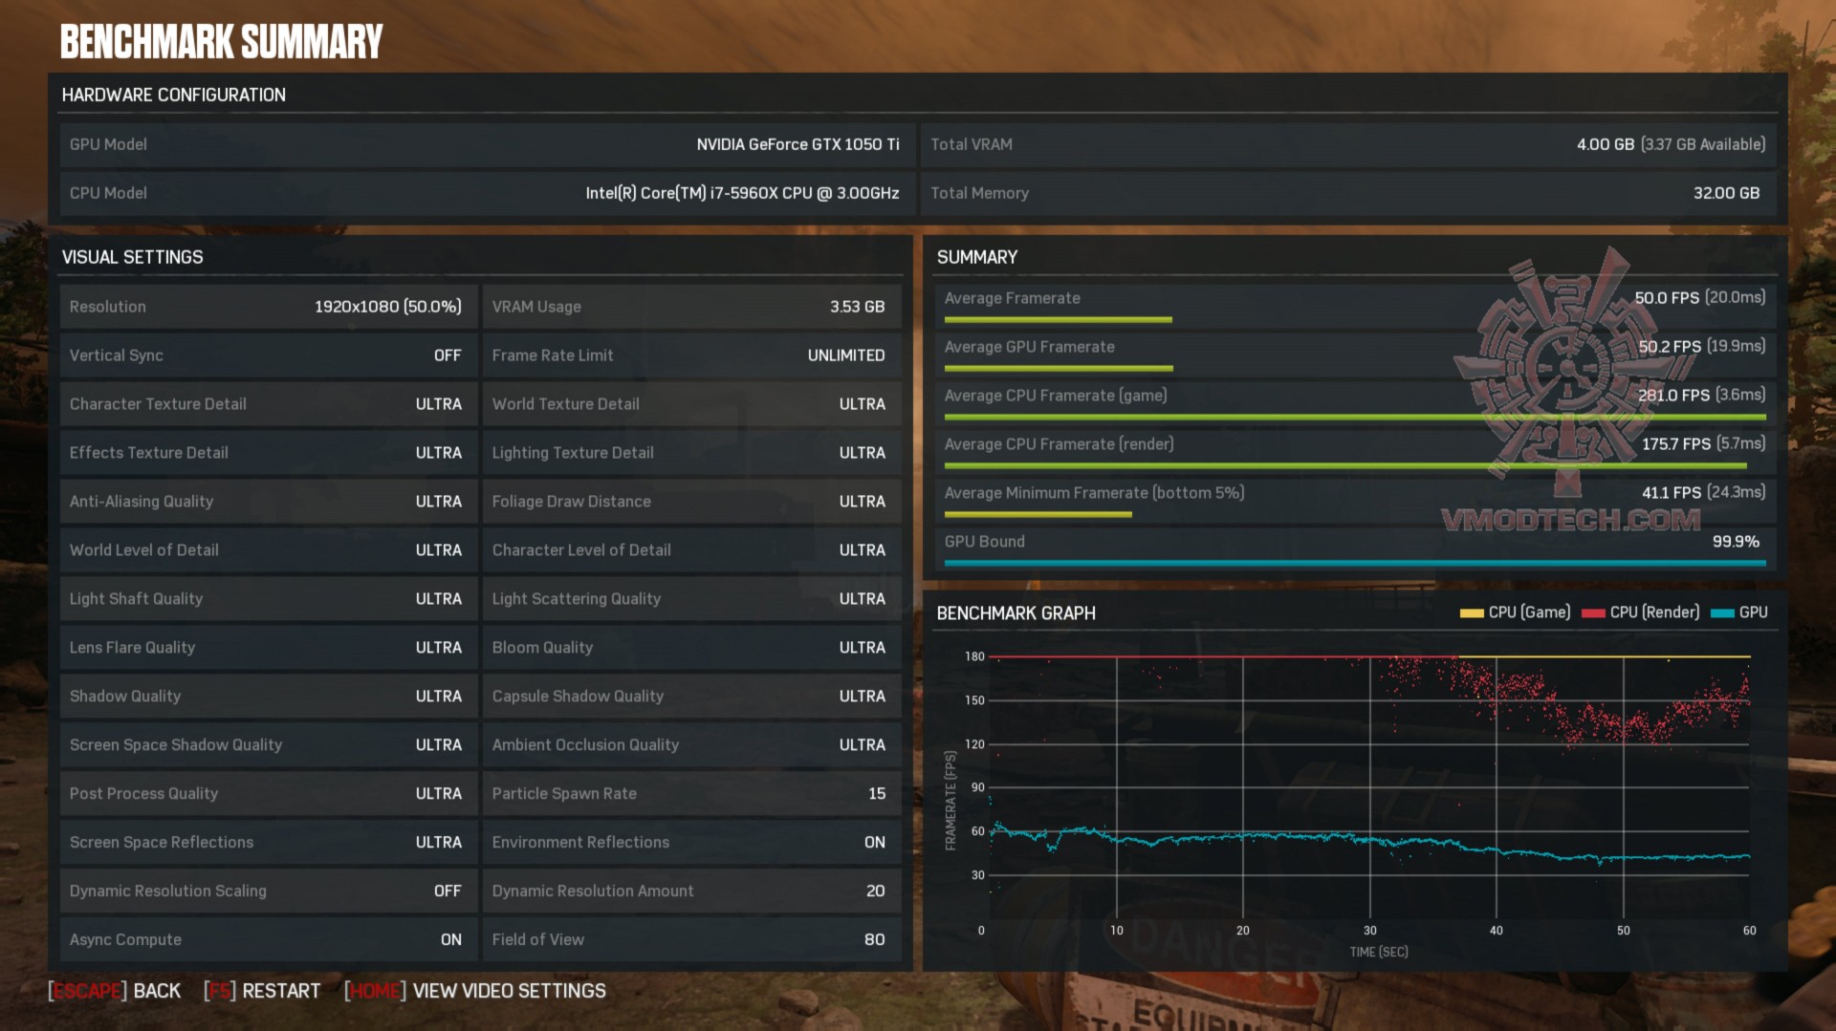1836x1031 pixels.
Task: Click the Light Shaft Quality label
Action: click(136, 599)
